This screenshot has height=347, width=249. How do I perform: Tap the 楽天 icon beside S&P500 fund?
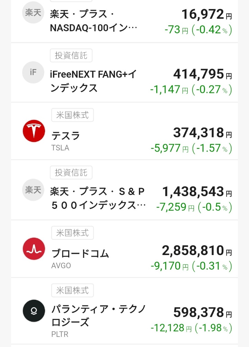(x=33, y=190)
